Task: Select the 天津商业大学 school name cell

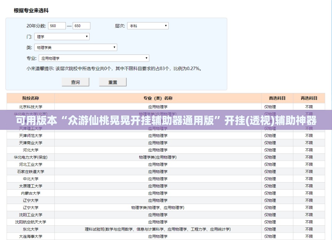Action: 31,143
